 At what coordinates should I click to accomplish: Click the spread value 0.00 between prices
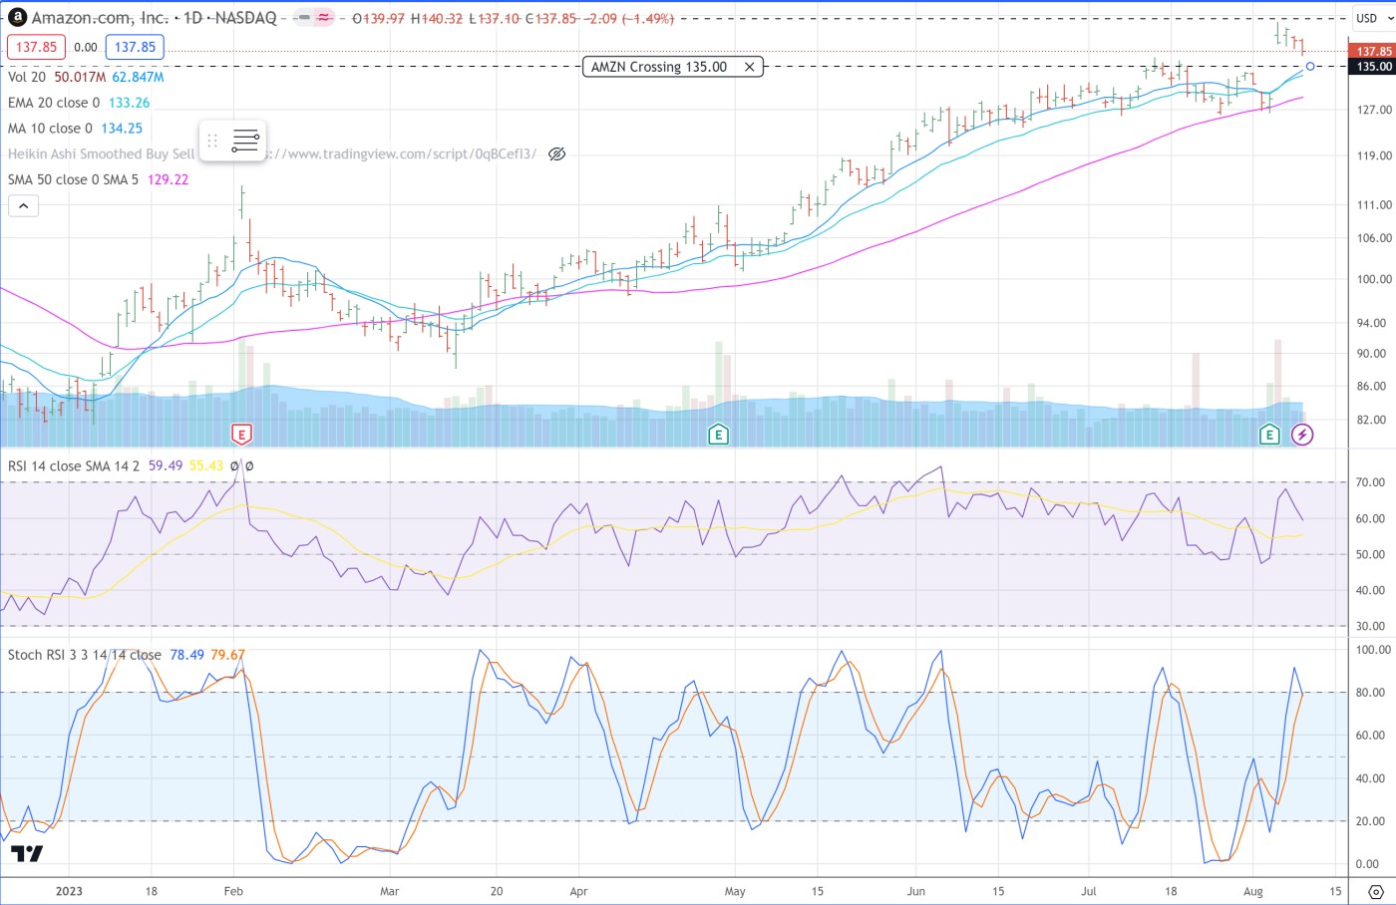86,47
